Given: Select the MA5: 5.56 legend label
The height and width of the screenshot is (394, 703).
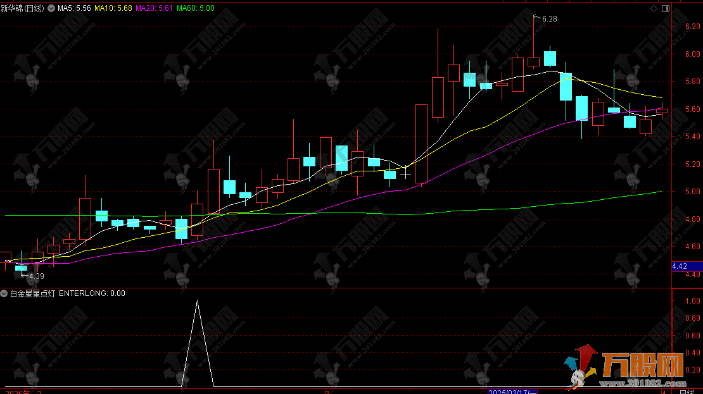Looking at the screenshot, I should 74,8.
